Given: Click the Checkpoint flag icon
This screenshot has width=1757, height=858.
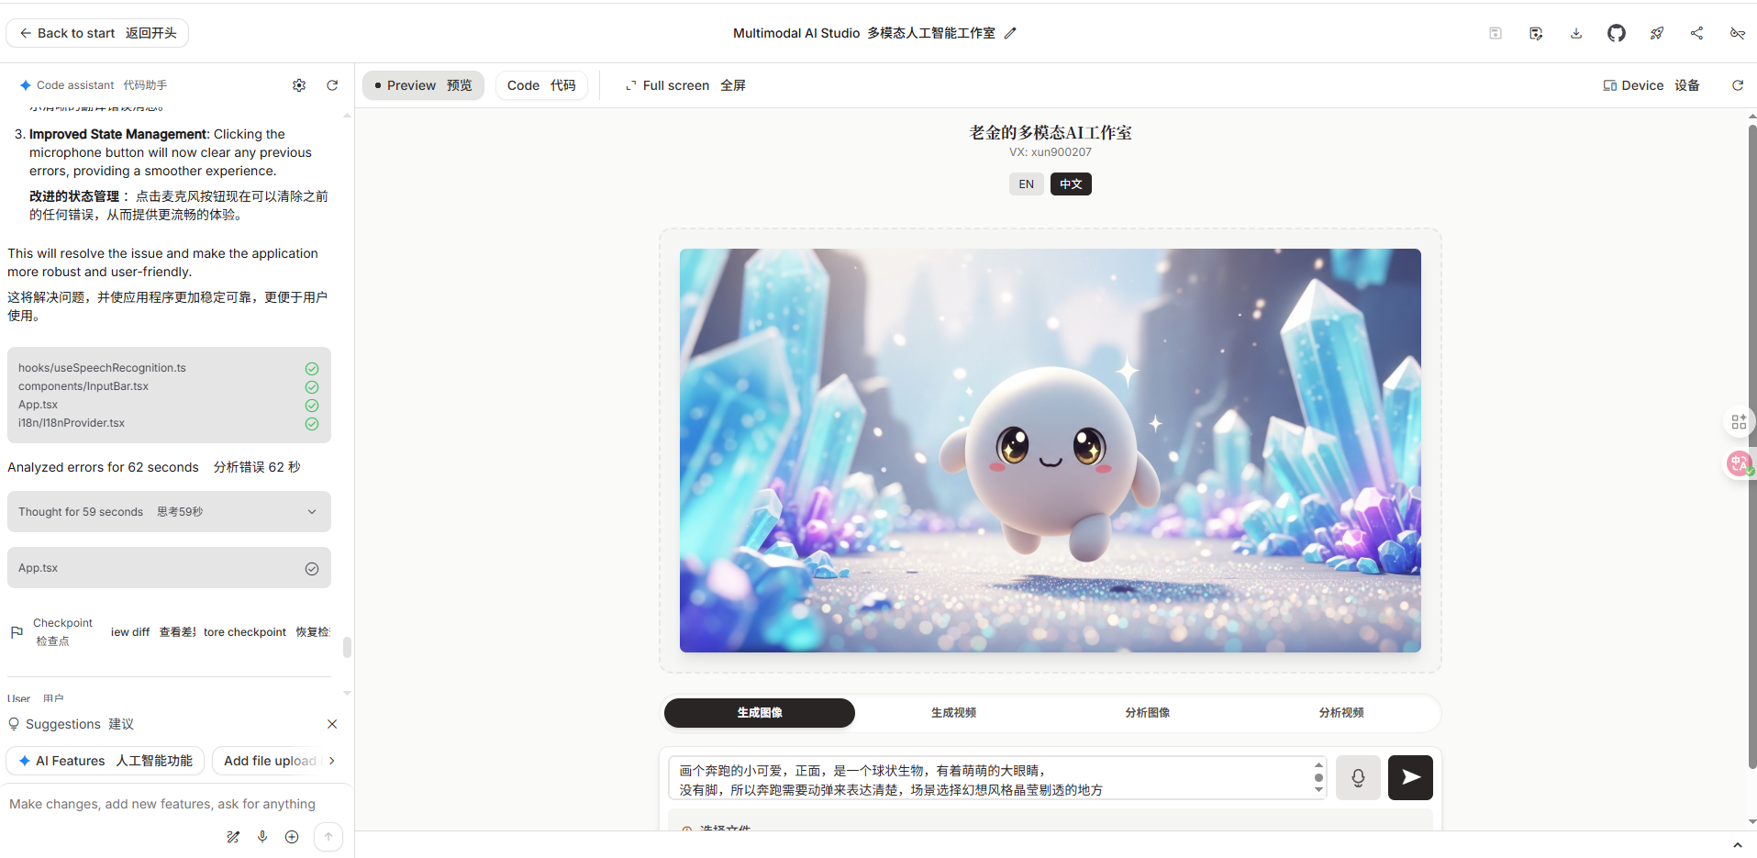Looking at the screenshot, I should point(17,632).
